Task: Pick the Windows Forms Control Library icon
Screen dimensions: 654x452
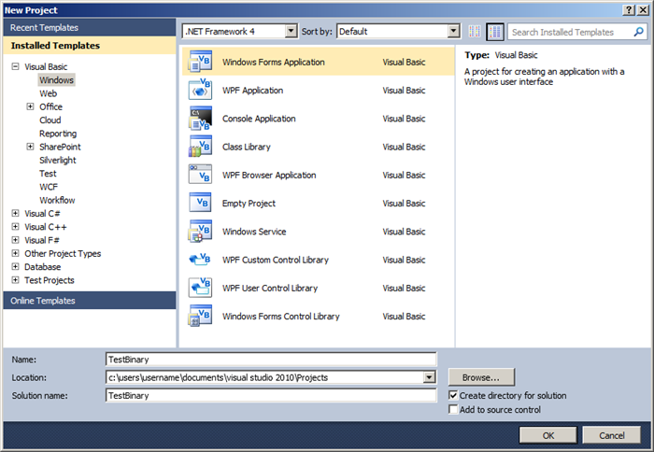Action: pos(200,316)
